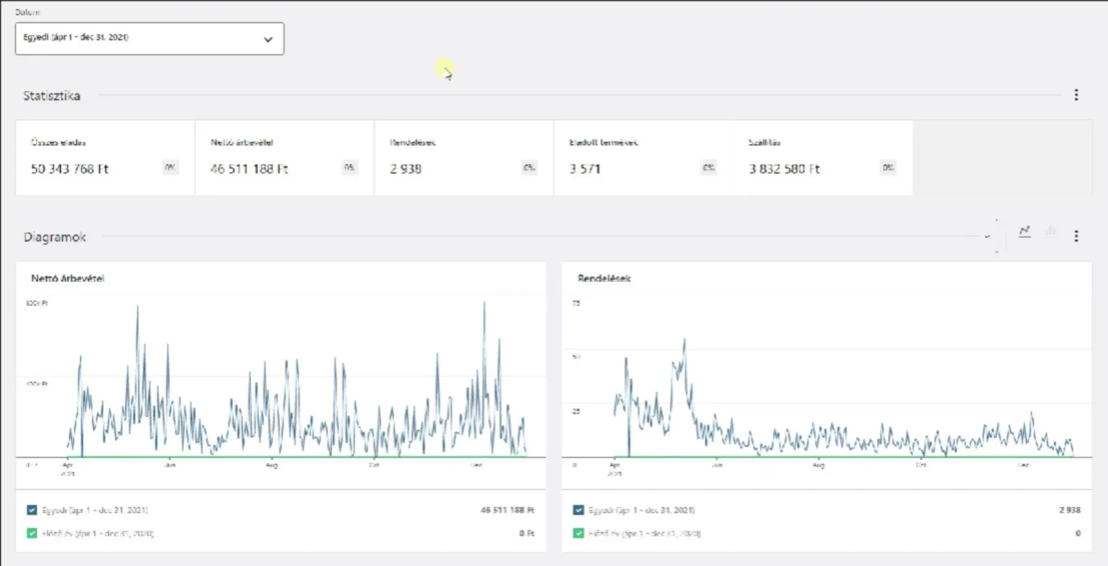This screenshot has height=566, width=1108.
Task: Expand the Diagramok interval dropdown
Action: [987, 237]
